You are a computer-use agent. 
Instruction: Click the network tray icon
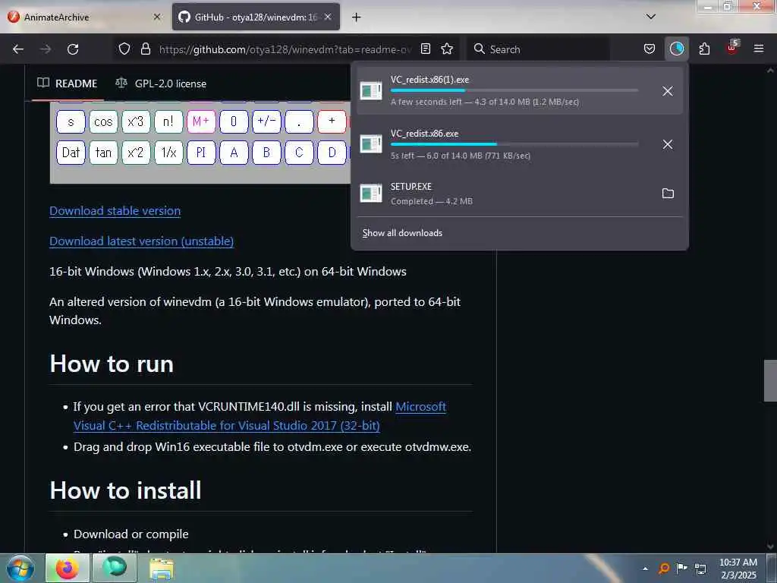point(700,568)
